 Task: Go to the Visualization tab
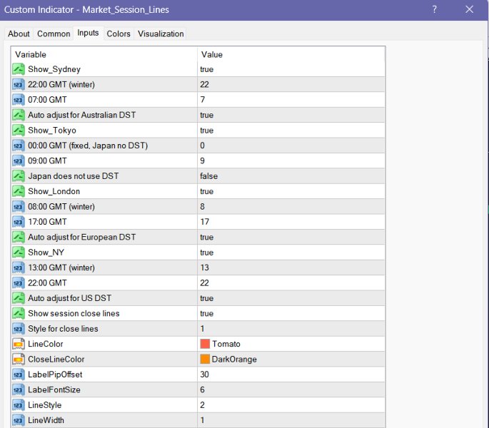(x=161, y=34)
